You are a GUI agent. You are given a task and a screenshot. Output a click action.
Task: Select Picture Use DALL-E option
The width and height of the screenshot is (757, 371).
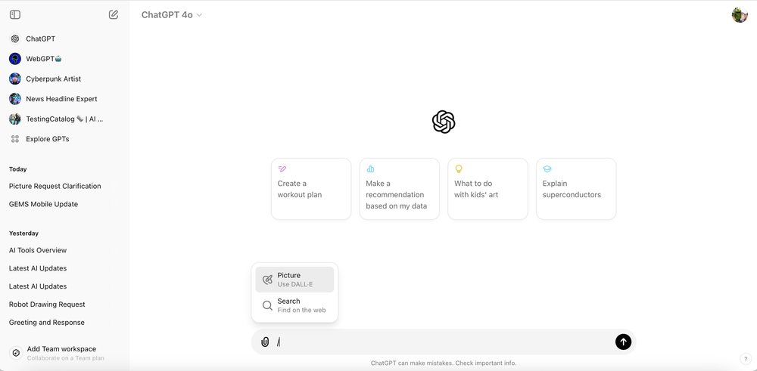pos(294,280)
